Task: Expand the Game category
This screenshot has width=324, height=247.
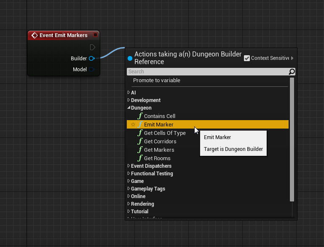Action: pos(129,181)
